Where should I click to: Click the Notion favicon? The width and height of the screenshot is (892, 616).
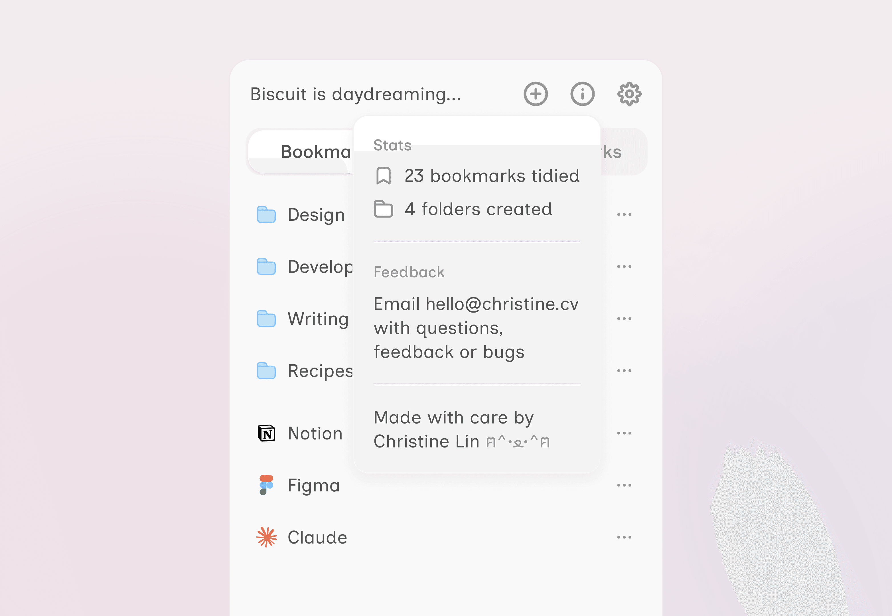pyautogui.click(x=266, y=433)
